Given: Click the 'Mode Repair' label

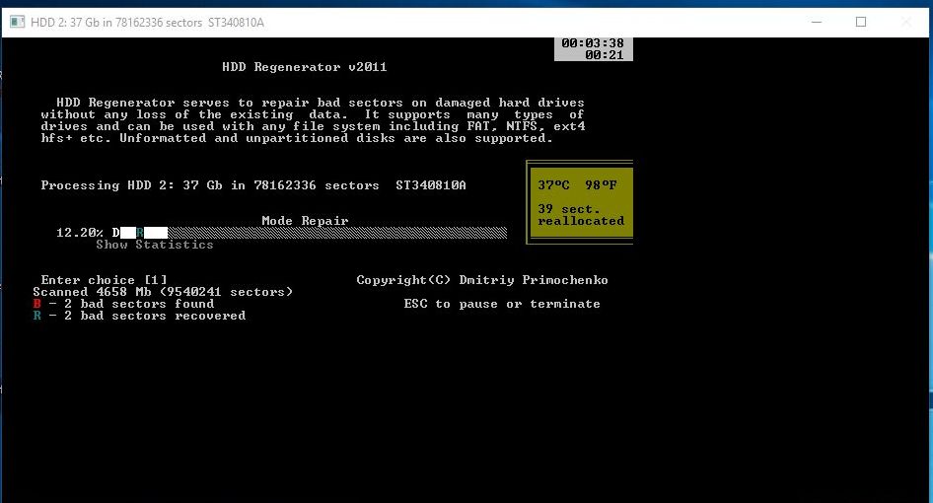Looking at the screenshot, I should (306, 221).
